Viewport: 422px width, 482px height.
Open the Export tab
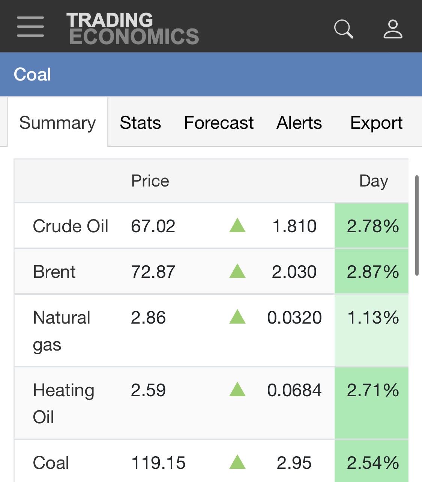[376, 123]
